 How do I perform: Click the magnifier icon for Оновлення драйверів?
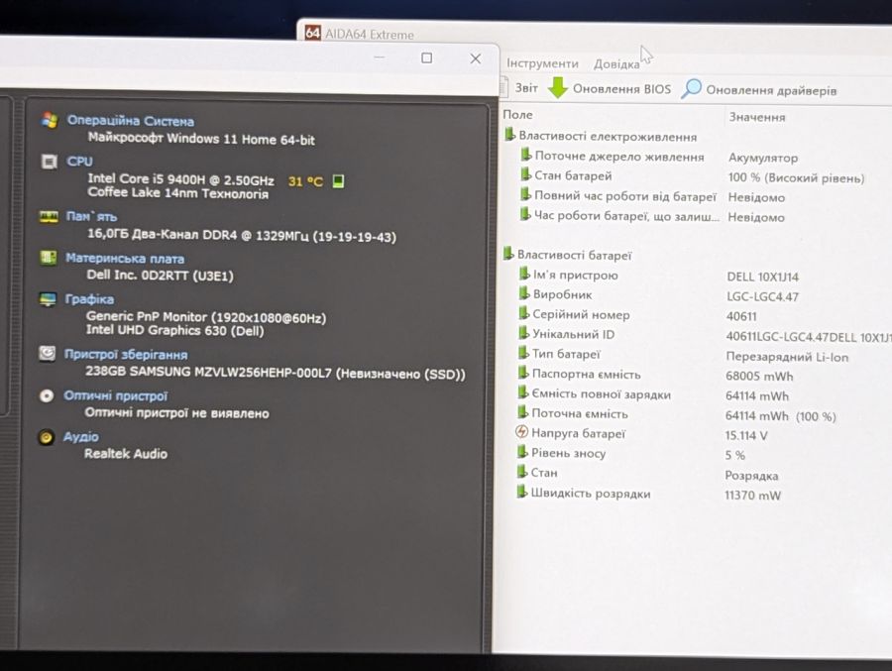point(691,88)
